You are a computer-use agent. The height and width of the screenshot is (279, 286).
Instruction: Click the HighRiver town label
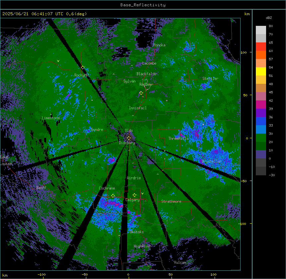point(143,246)
